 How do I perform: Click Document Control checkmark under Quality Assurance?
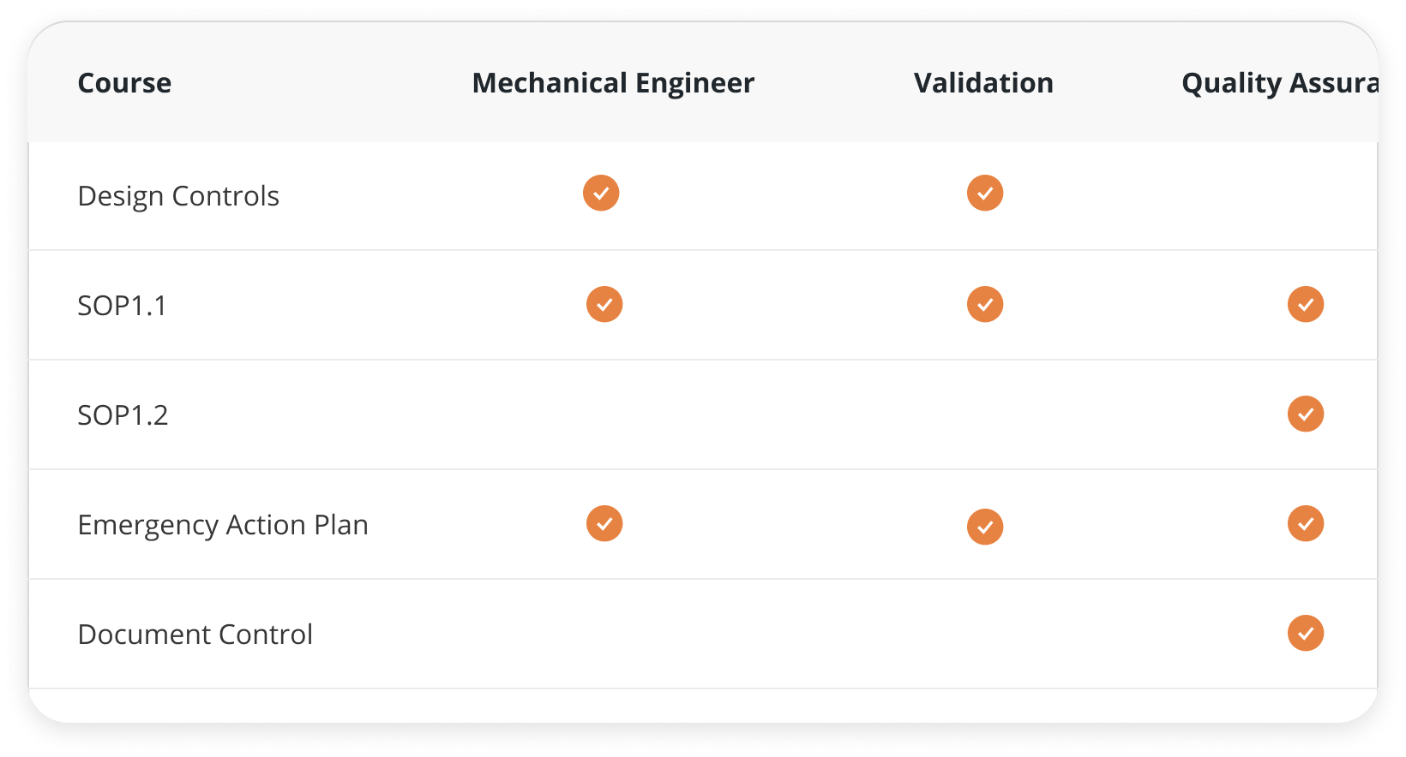click(1306, 633)
